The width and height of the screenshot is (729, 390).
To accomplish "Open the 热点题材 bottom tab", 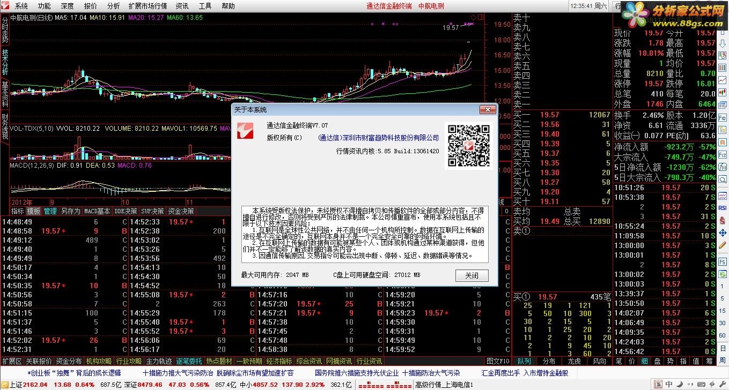I will tap(219, 362).
